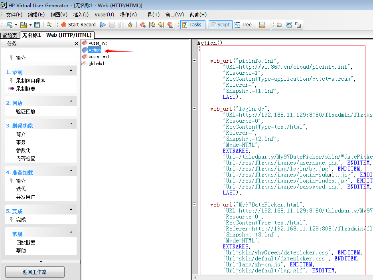
Task: Open 并发用户 task link
Action: pyautogui.click(x=26, y=197)
